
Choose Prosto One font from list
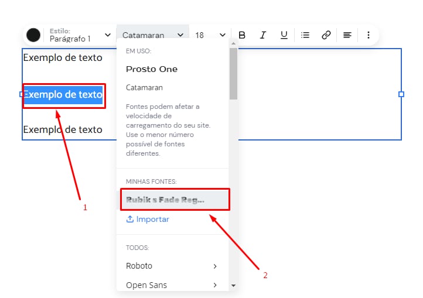tap(152, 69)
